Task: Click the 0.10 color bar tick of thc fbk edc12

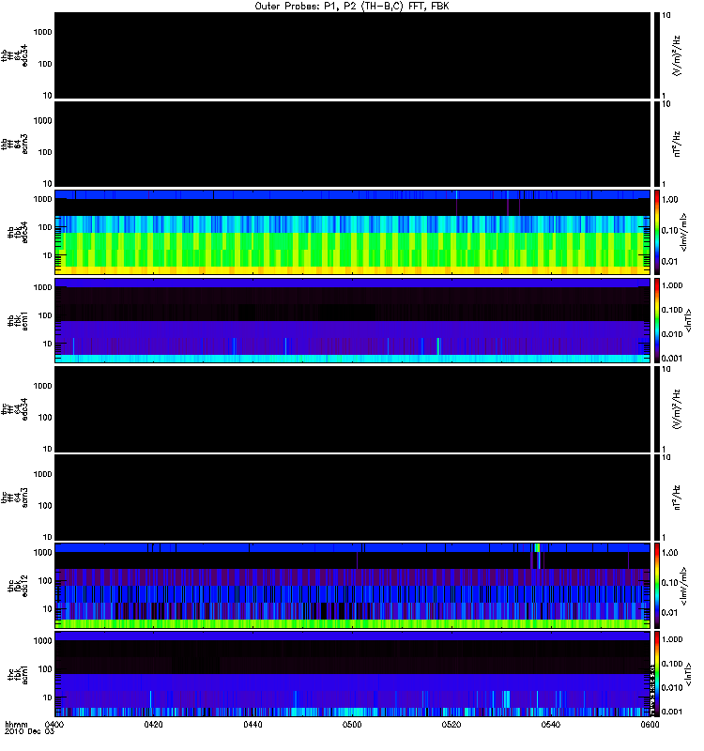Action: [x=669, y=583]
